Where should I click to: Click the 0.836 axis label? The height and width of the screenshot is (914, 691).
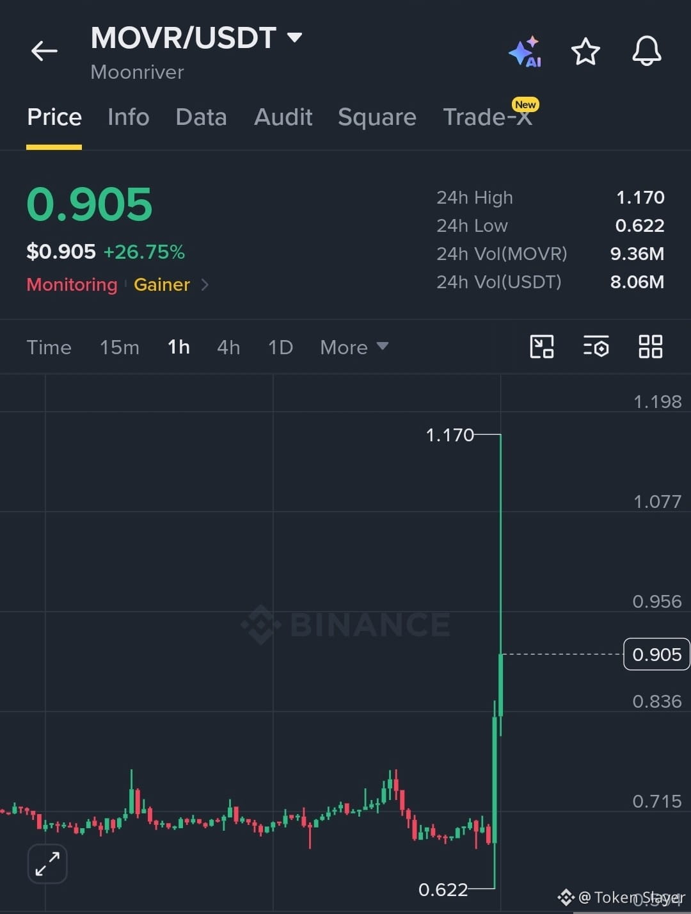tap(657, 701)
